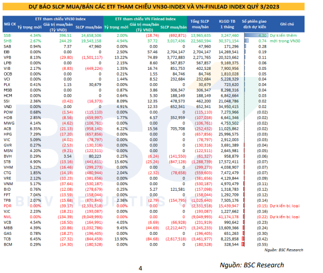Select the VHM ticker cell
Image resolution: width=323 pixels, height=273 pixels.
pyautogui.click(x=8, y=167)
